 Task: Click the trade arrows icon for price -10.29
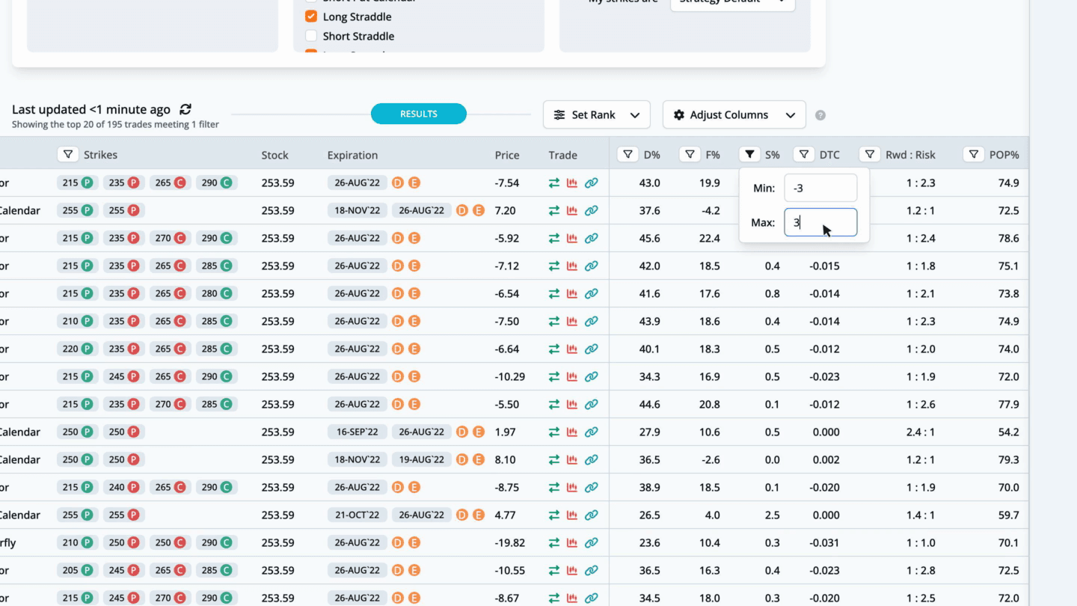point(554,376)
